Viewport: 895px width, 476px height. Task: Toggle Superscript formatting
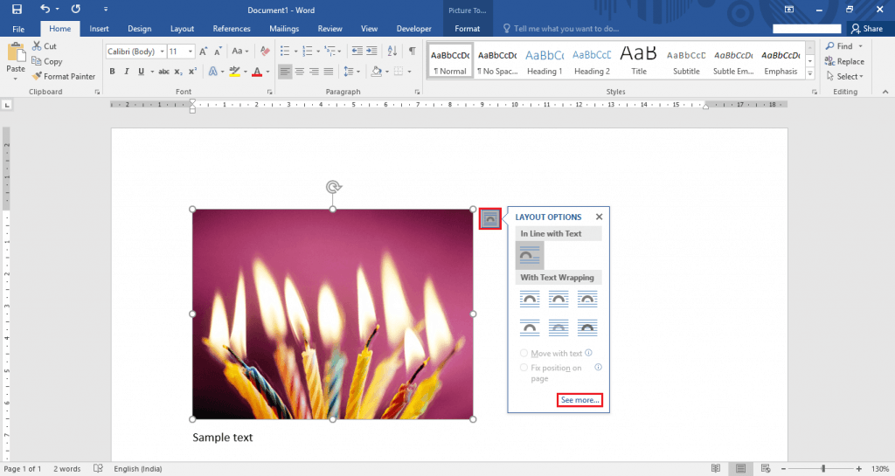pyautogui.click(x=192, y=72)
